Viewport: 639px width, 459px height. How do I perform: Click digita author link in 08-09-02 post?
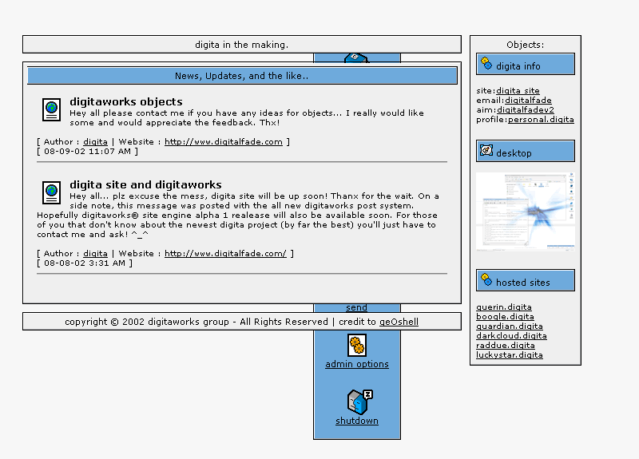point(95,142)
